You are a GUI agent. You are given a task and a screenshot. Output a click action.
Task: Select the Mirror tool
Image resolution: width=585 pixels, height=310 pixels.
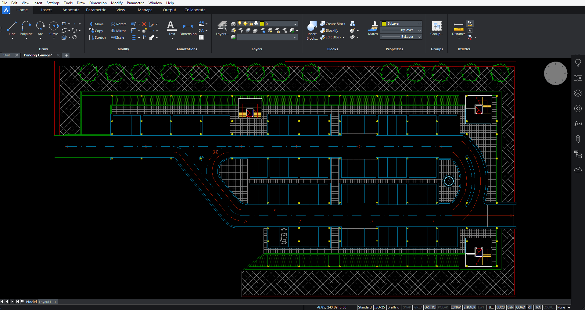pos(118,30)
